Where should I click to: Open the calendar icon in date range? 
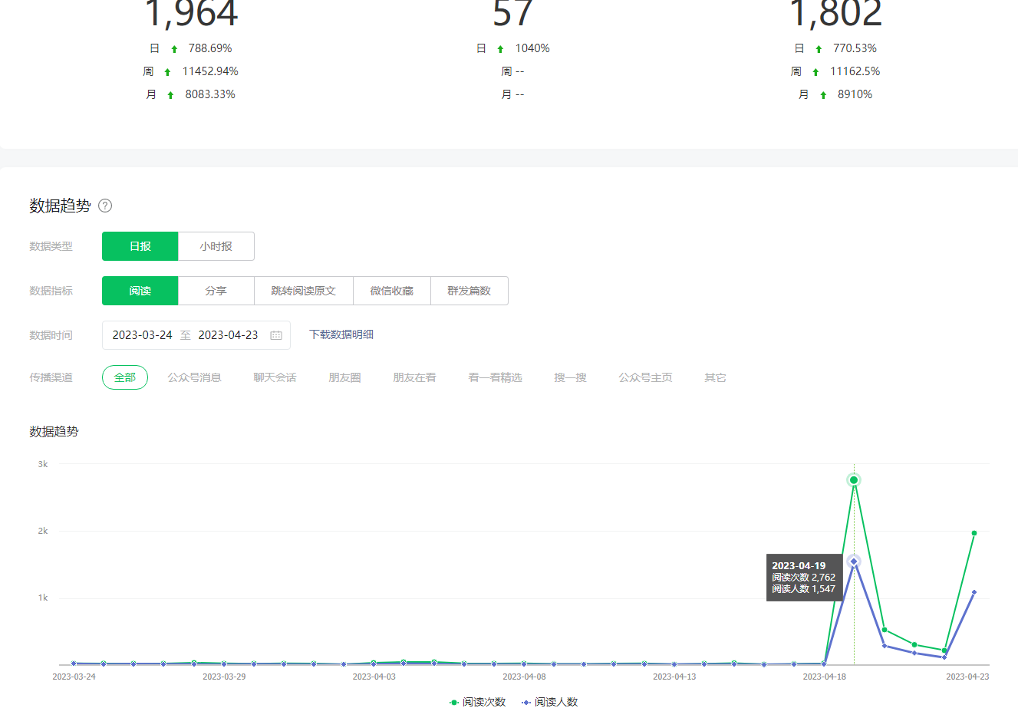pos(276,335)
